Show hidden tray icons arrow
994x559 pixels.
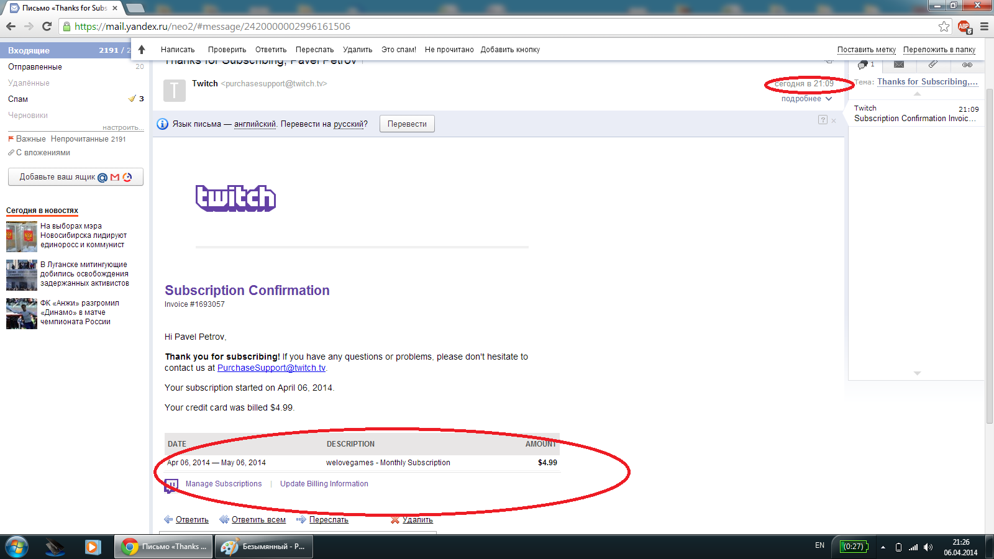coord(883,547)
